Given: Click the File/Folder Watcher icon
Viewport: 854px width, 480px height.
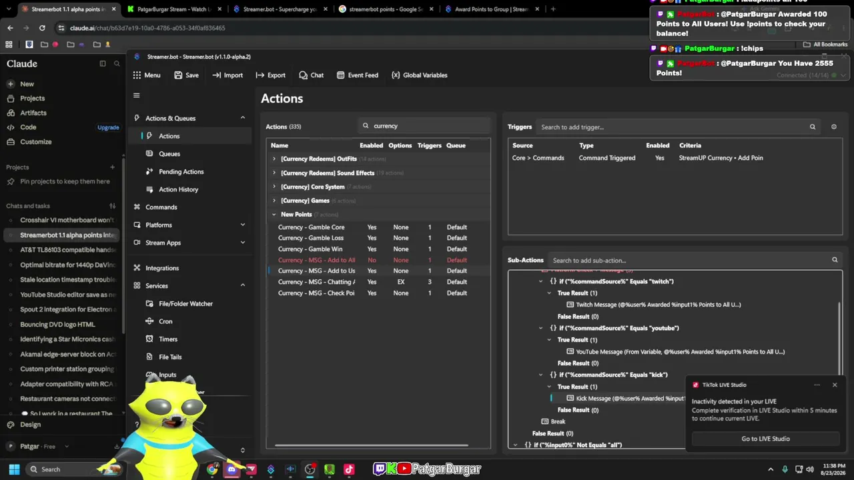Looking at the screenshot, I should (149, 304).
